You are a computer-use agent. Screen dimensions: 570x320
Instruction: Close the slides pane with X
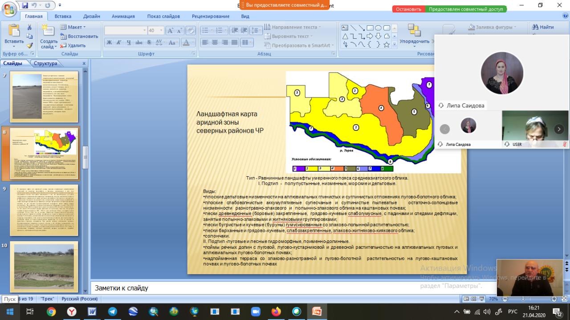click(84, 63)
